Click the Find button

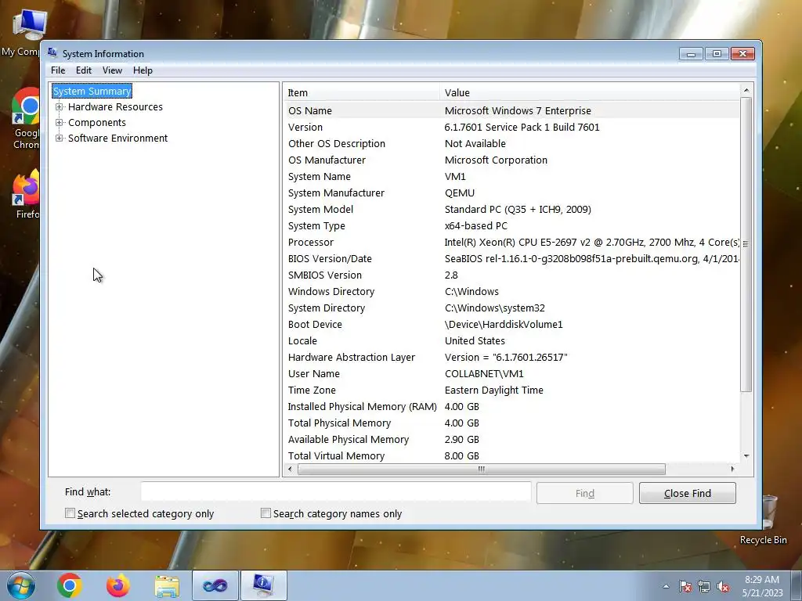[x=584, y=493]
